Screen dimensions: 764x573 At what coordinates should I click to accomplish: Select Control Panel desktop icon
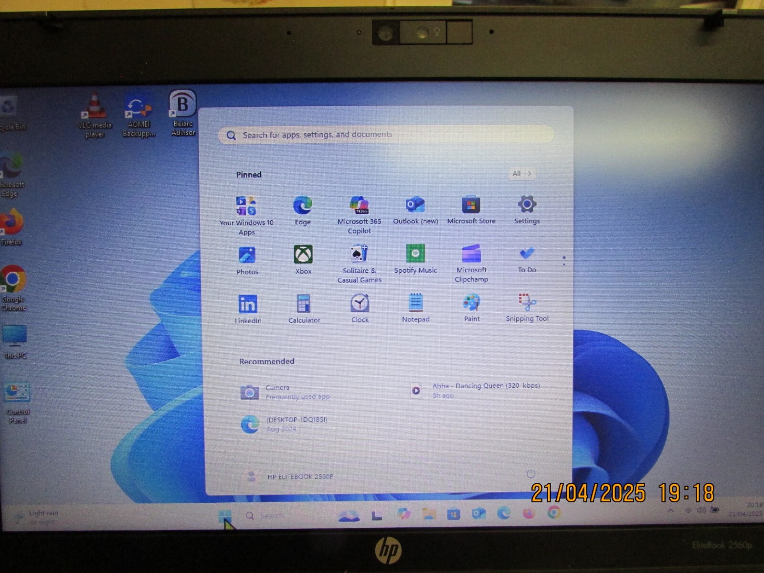(x=17, y=403)
